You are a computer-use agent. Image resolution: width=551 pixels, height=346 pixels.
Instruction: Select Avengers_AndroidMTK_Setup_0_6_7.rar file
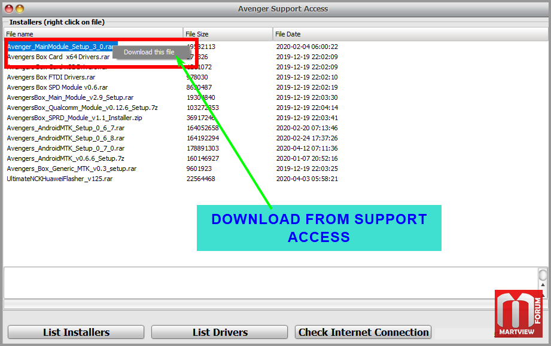[x=66, y=128]
